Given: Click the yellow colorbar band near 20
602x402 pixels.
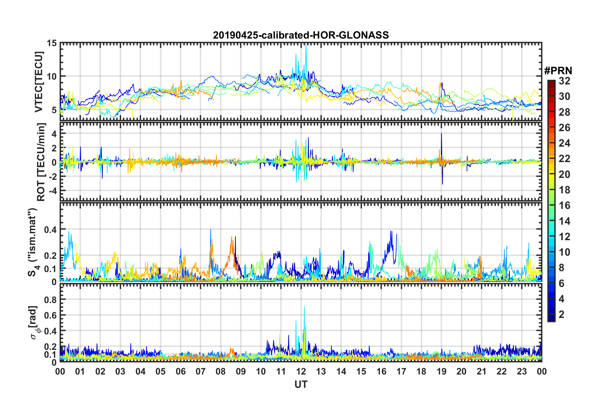Looking at the screenshot, I should tap(551, 173).
